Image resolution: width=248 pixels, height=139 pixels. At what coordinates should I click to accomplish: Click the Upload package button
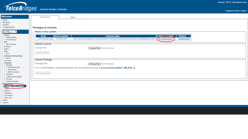tap(43, 73)
